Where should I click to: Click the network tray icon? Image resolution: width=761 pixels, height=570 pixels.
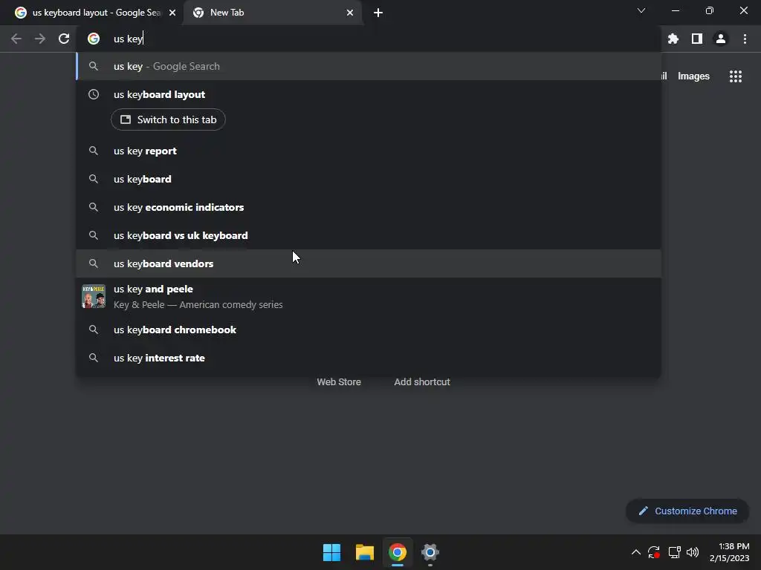point(674,552)
